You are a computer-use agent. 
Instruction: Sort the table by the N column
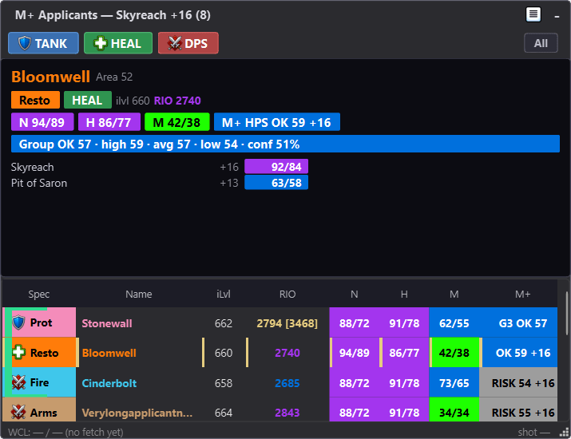coord(355,294)
